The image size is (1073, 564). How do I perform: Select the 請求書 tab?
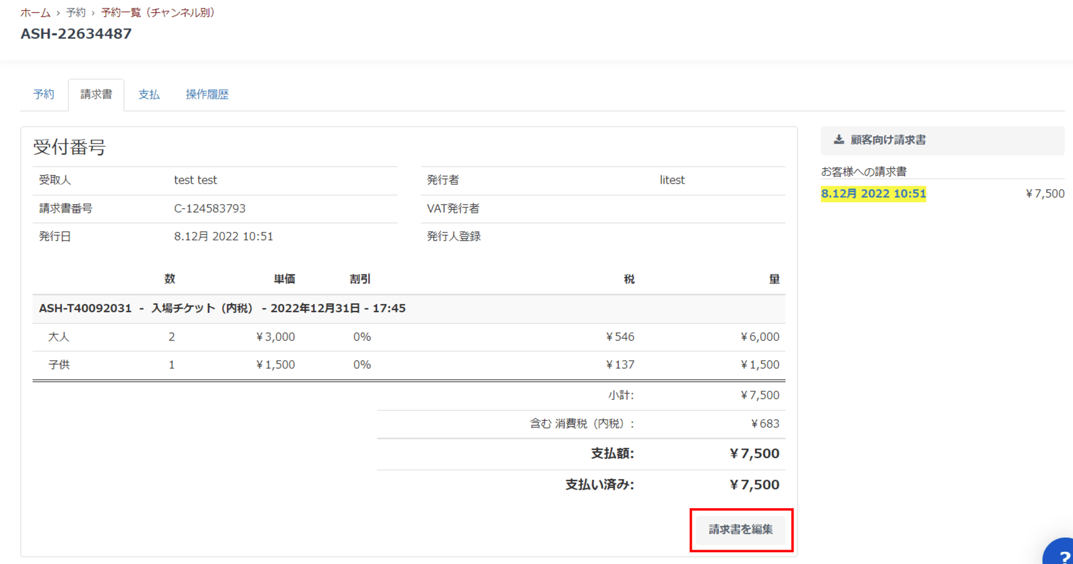[96, 94]
